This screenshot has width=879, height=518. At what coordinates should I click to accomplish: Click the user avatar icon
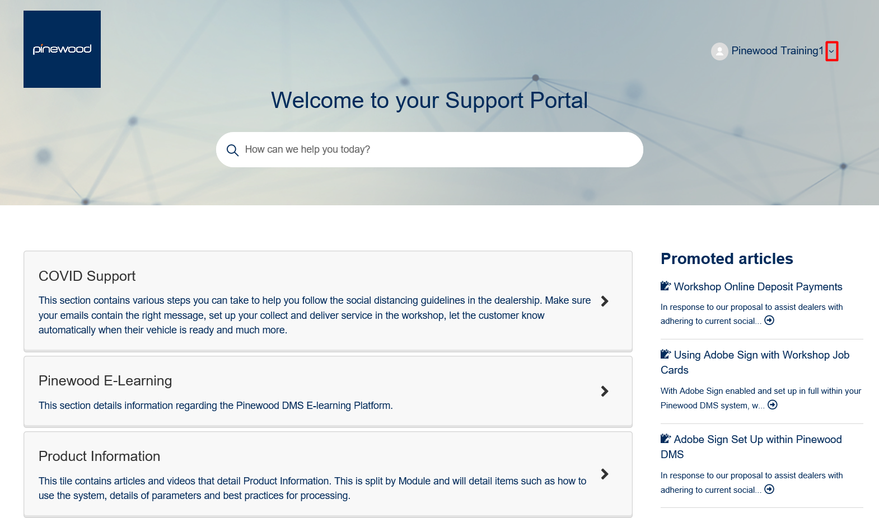[719, 51]
